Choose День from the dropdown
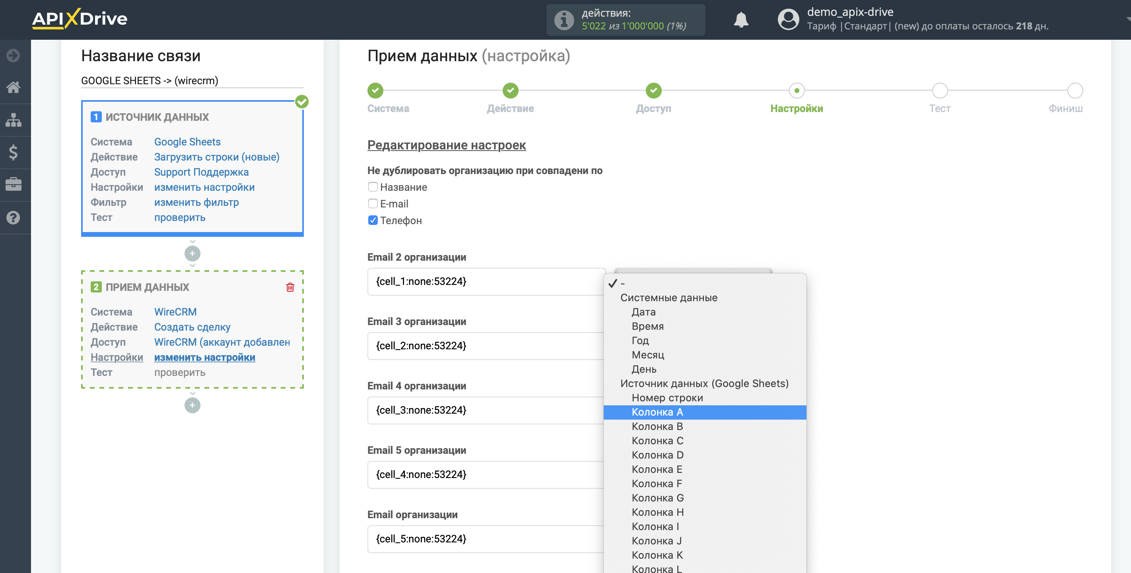 pyautogui.click(x=705, y=370)
